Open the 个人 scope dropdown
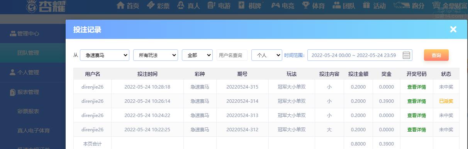This screenshot has height=149, width=468. pos(267,55)
